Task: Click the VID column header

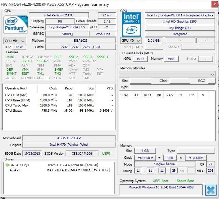Action: tap(110, 88)
